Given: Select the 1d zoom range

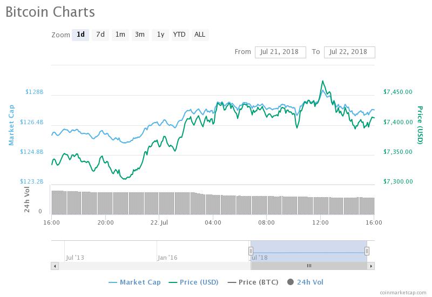Looking at the screenshot, I should [x=80, y=35].
